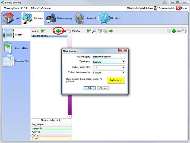Click the magnifier search items icon
Screen dimensions: 190x143
coord(94,31)
